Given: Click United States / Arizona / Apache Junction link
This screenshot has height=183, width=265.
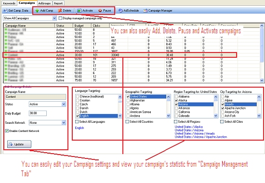Looking at the screenshot, I should coord(201,137).
